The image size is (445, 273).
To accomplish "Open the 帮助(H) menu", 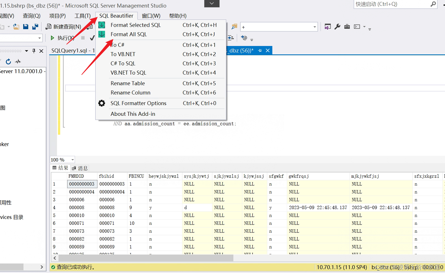I will pos(178,16).
